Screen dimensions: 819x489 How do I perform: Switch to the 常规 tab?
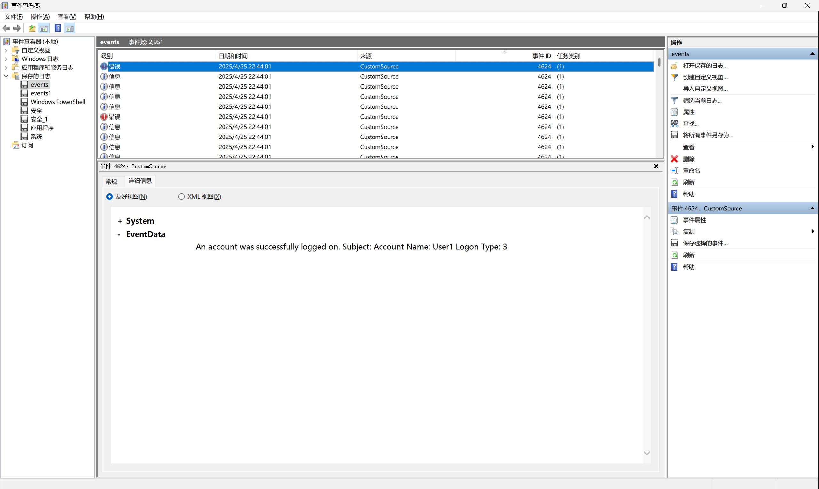click(111, 182)
